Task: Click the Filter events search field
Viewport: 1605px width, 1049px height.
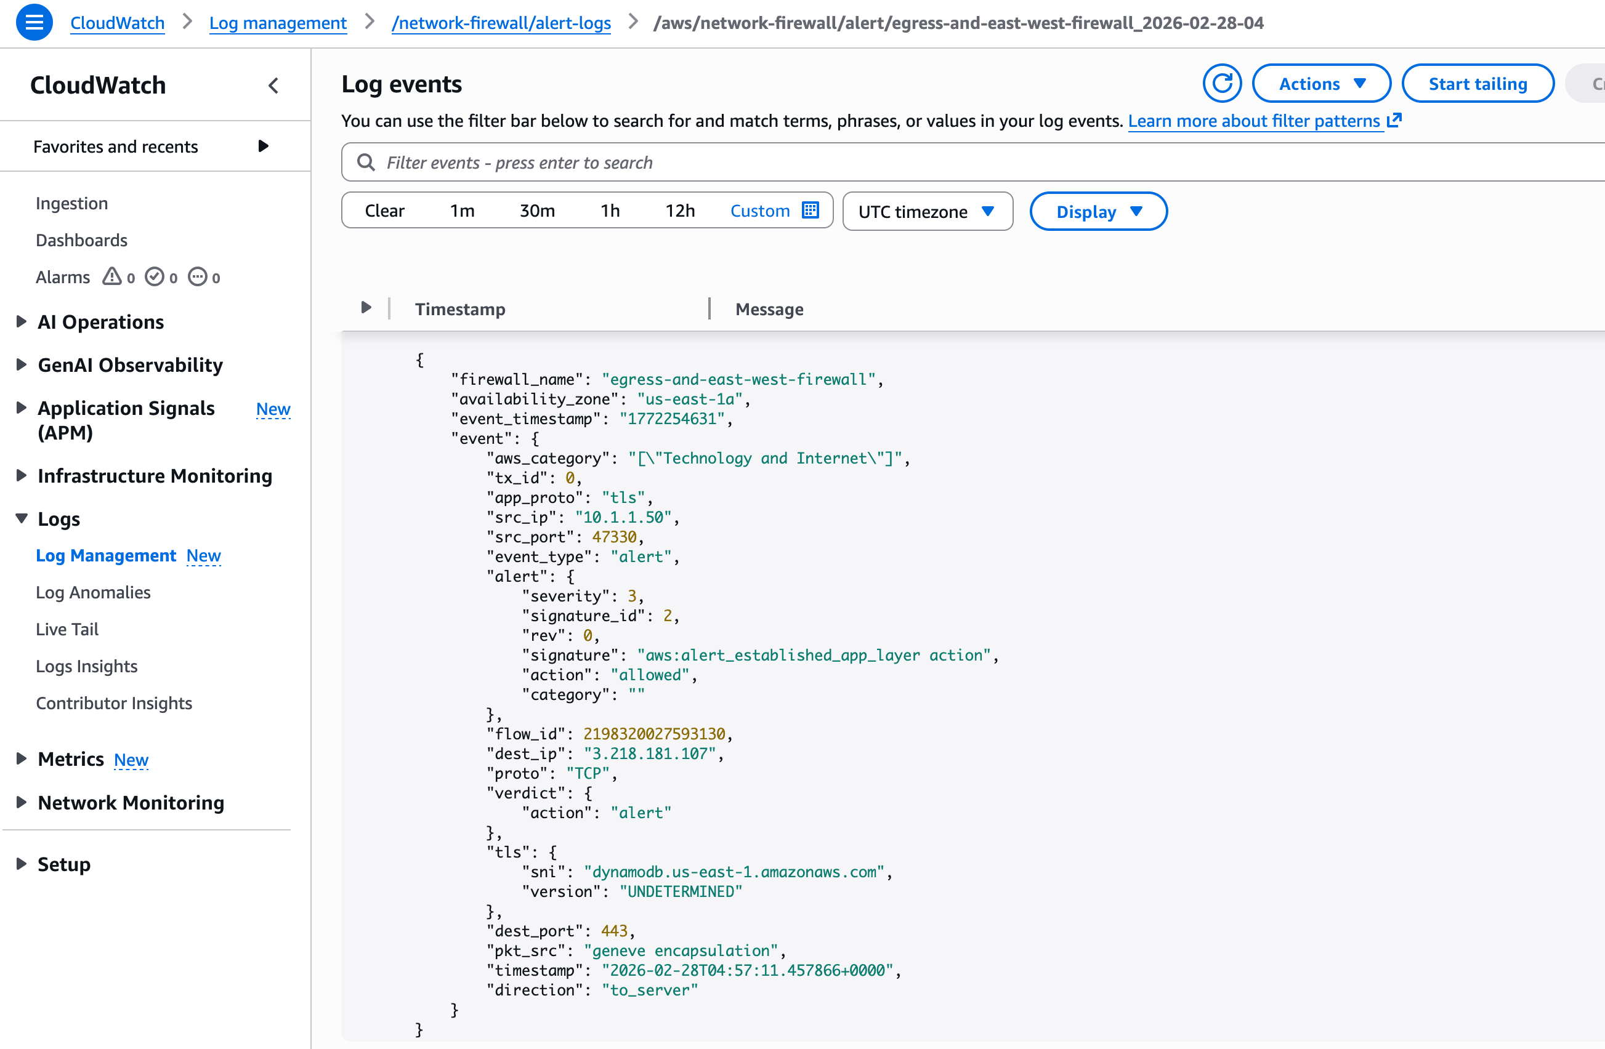Action: click(944, 163)
